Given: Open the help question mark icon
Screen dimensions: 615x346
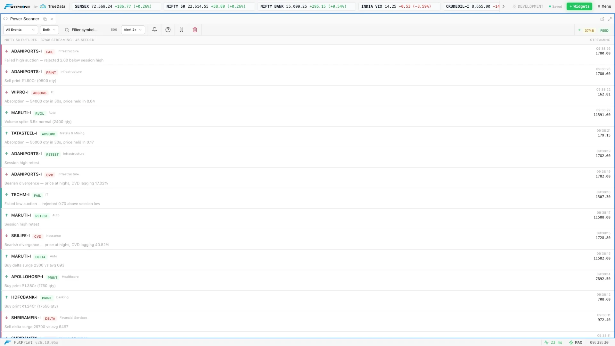Looking at the screenshot, I should pyautogui.click(x=168, y=30).
